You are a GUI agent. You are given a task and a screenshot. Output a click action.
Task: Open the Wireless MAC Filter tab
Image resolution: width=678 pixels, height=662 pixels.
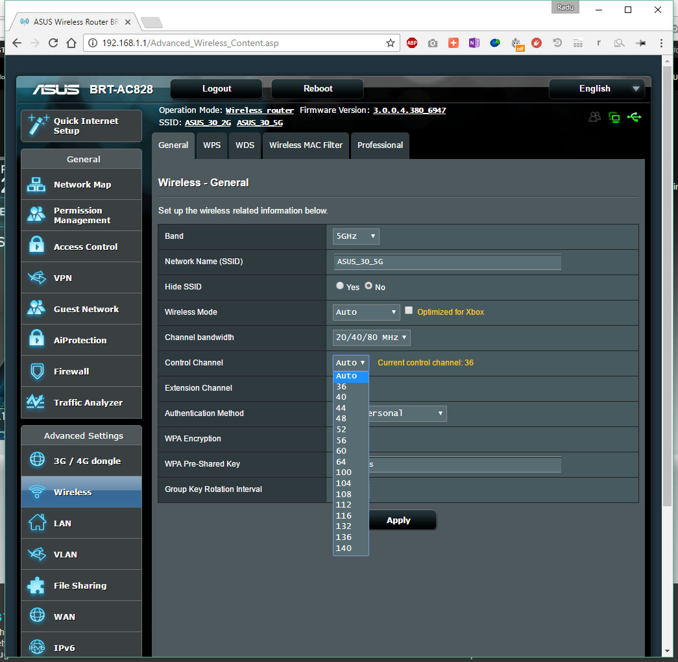point(306,145)
